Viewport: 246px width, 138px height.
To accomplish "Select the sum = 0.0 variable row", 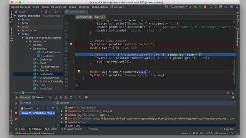I will pos(148,126).
